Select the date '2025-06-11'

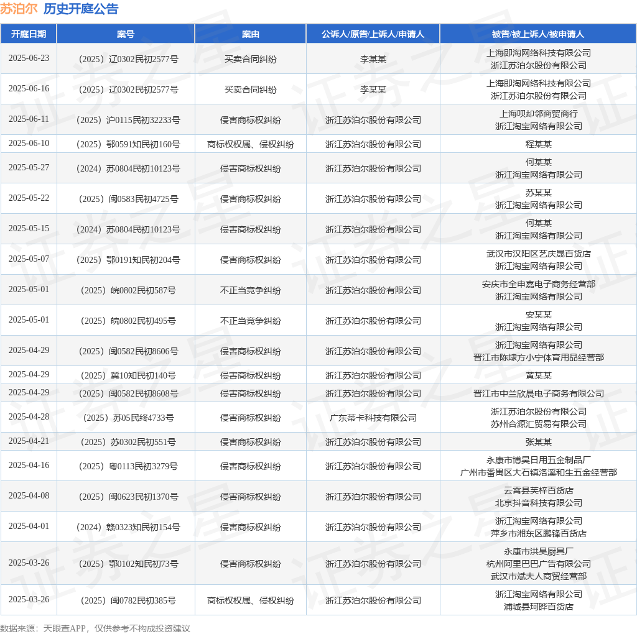click(x=29, y=119)
